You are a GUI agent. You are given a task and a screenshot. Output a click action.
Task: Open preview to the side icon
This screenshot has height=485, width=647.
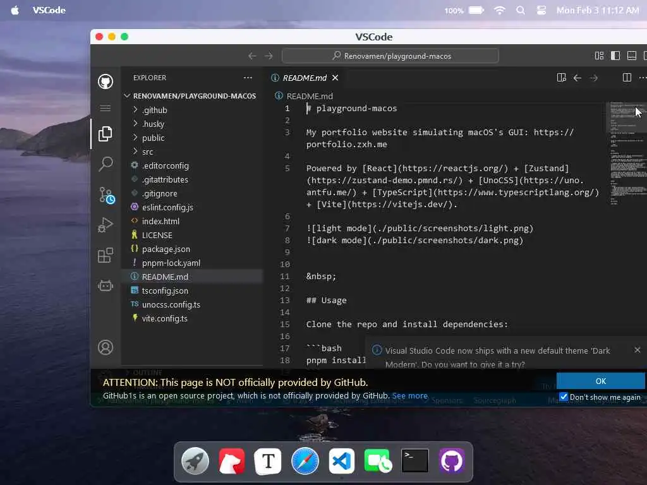(x=561, y=78)
